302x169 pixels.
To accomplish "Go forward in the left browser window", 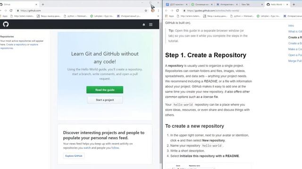I will pyautogui.click(x=5, y=10).
